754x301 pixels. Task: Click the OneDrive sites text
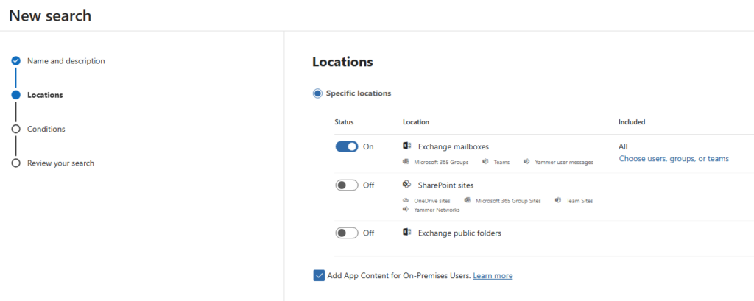(432, 201)
